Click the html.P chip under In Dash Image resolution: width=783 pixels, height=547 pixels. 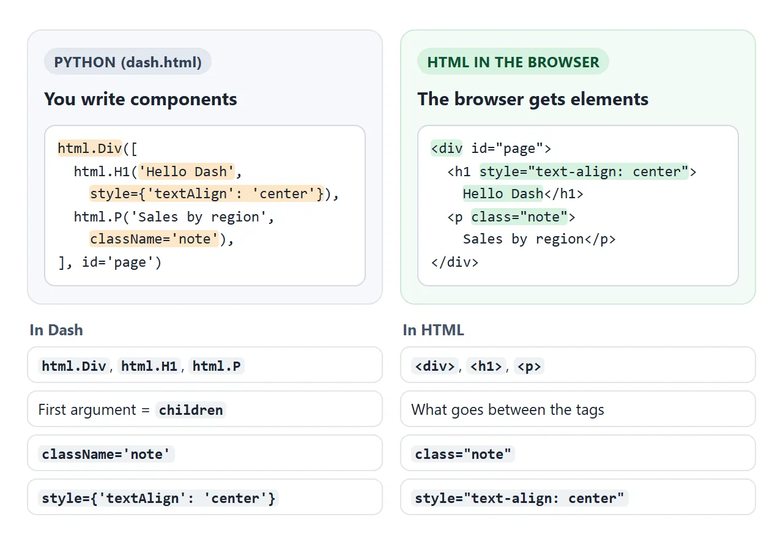pos(217,367)
